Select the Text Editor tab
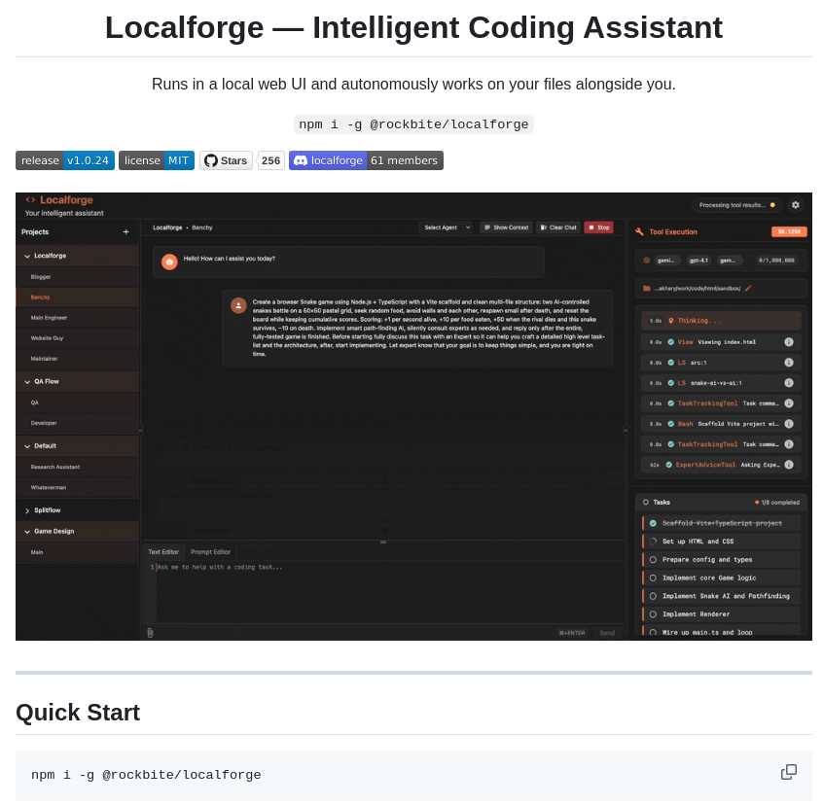The height and width of the screenshot is (805, 823). pyautogui.click(x=162, y=551)
